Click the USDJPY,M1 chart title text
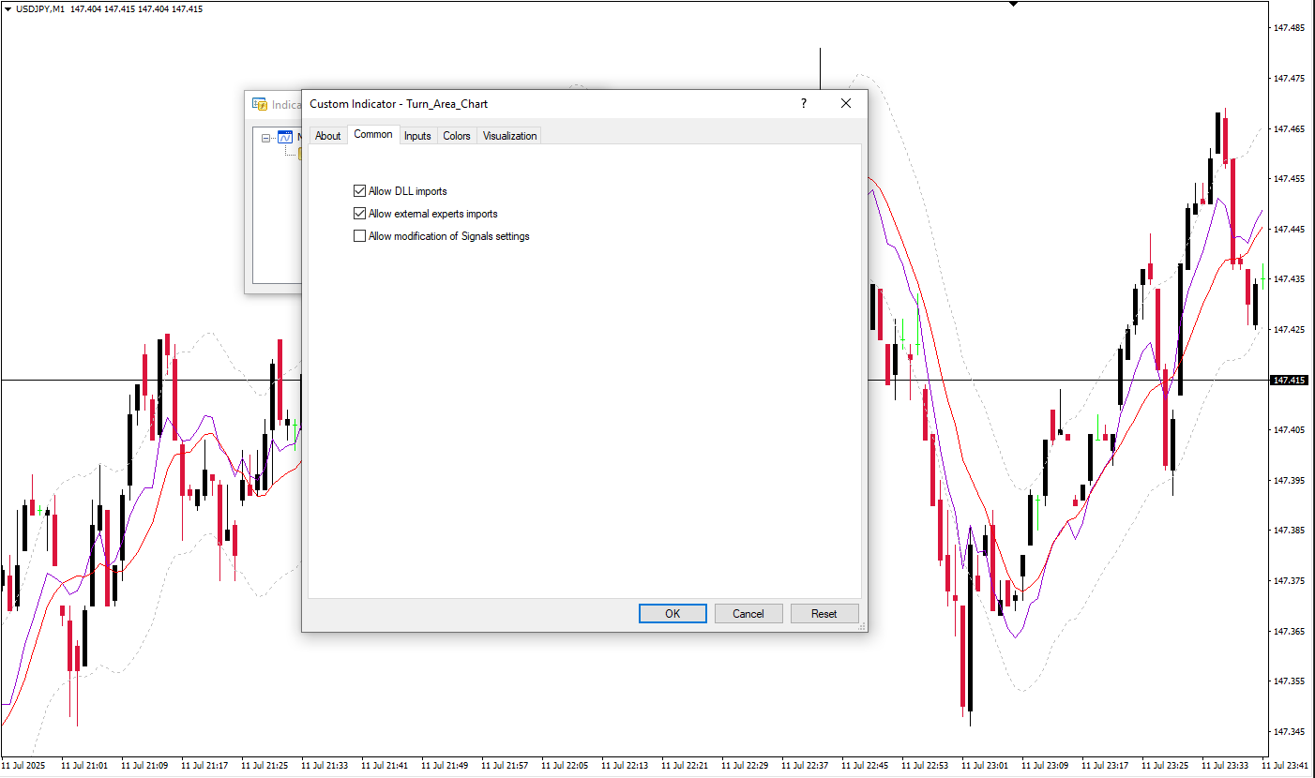1315x778 pixels. coord(40,8)
